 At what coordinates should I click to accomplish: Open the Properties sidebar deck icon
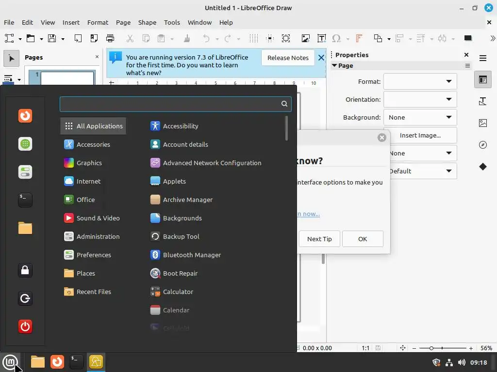483,80
